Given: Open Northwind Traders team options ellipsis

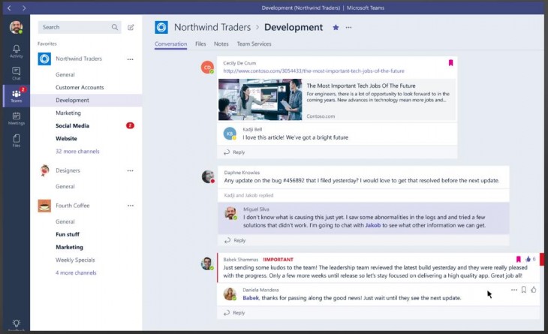Looking at the screenshot, I should pos(131,59).
